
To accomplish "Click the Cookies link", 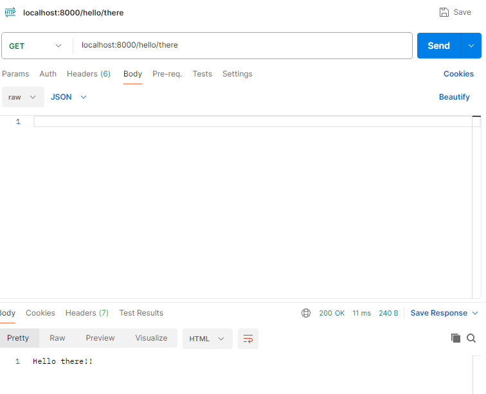I will pos(458,74).
